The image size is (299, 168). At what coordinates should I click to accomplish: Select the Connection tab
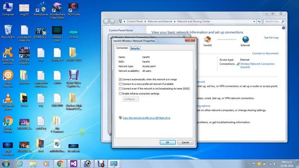coord(122,48)
